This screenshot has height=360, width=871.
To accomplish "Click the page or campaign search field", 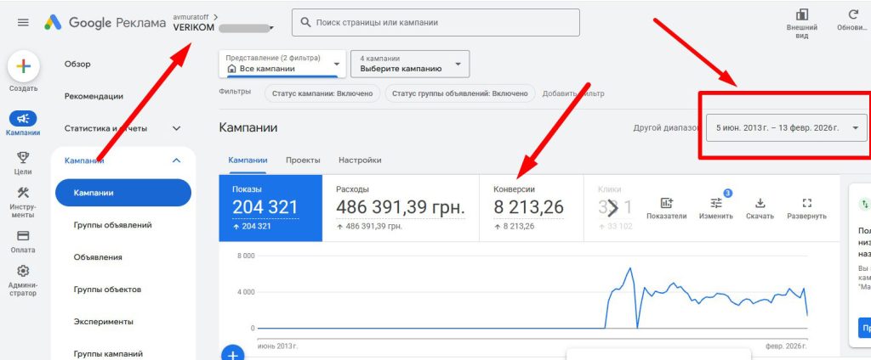I will pyautogui.click(x=435, y=23).
